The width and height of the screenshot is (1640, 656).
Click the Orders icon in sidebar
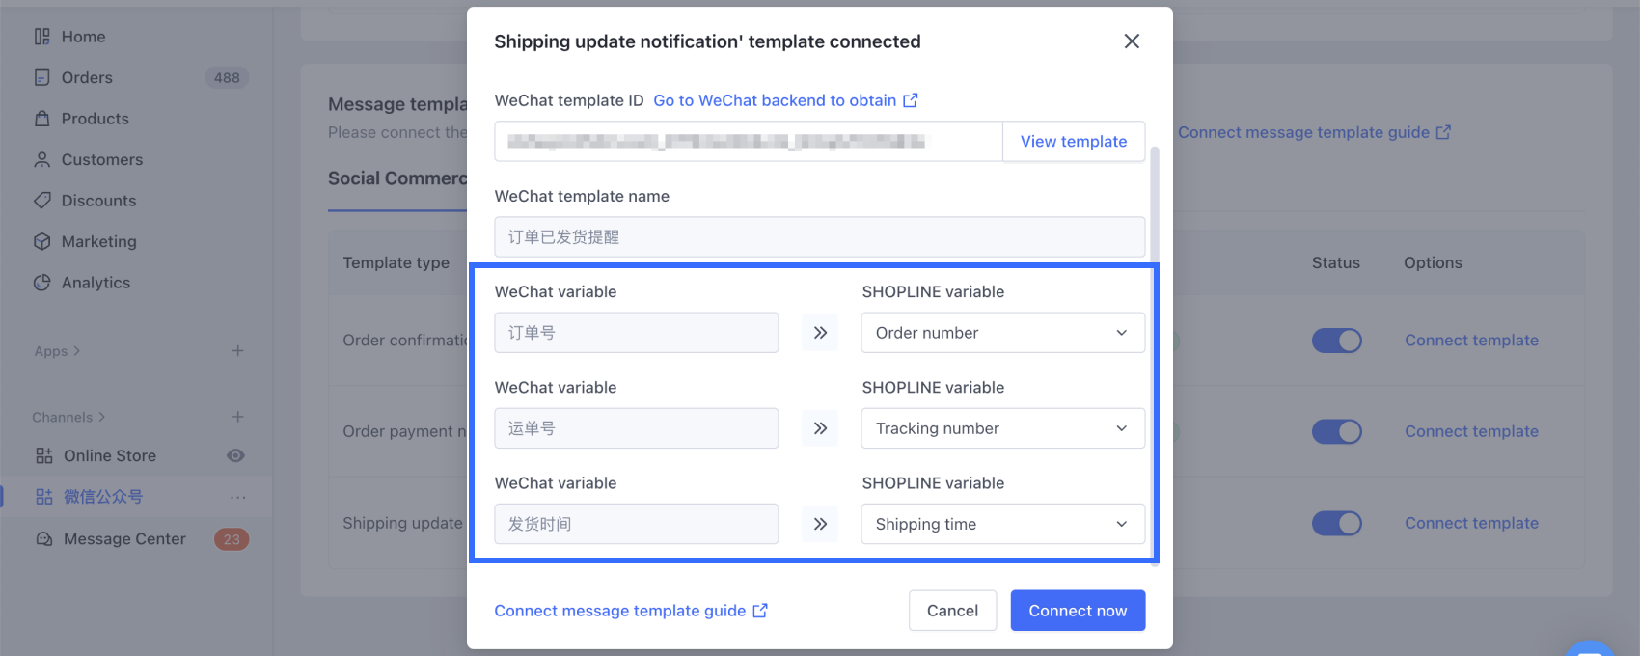click(x=42, y=77)
